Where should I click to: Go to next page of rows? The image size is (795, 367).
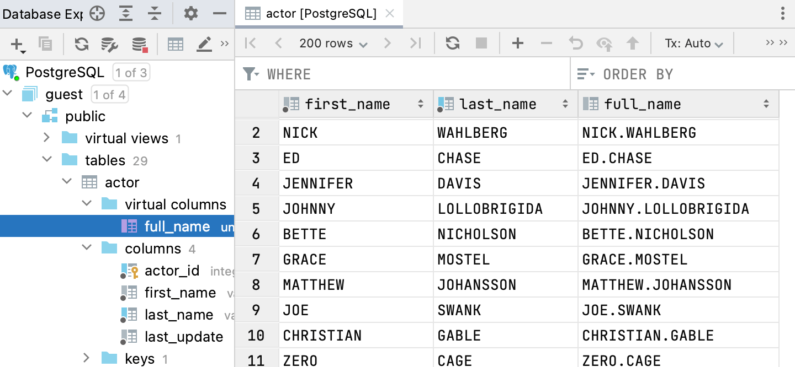388,43
